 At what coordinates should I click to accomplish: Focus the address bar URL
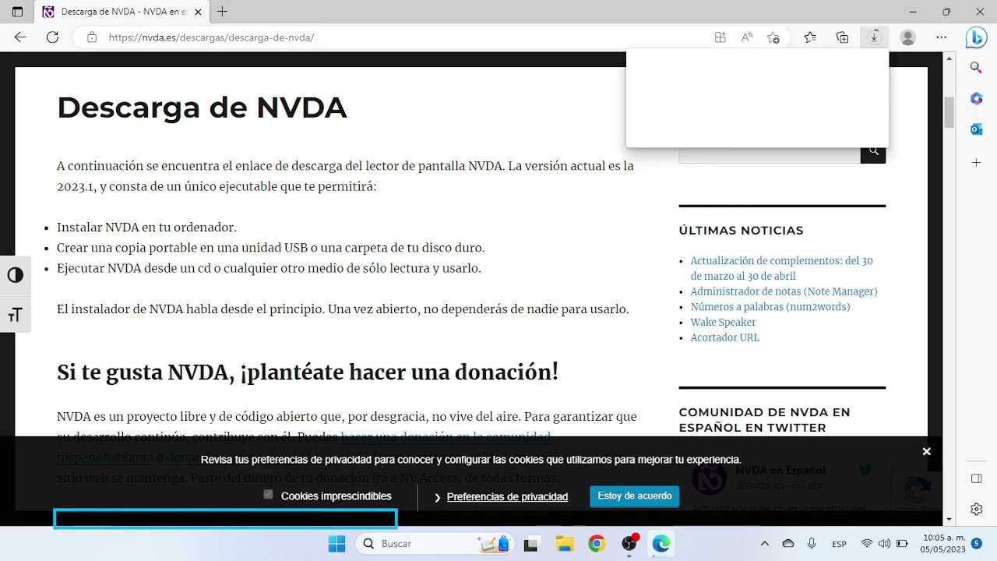(211, 37)
